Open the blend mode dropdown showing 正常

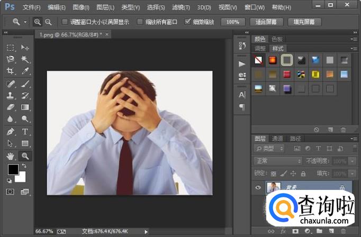pyautogui.click(x=277, y=161)
